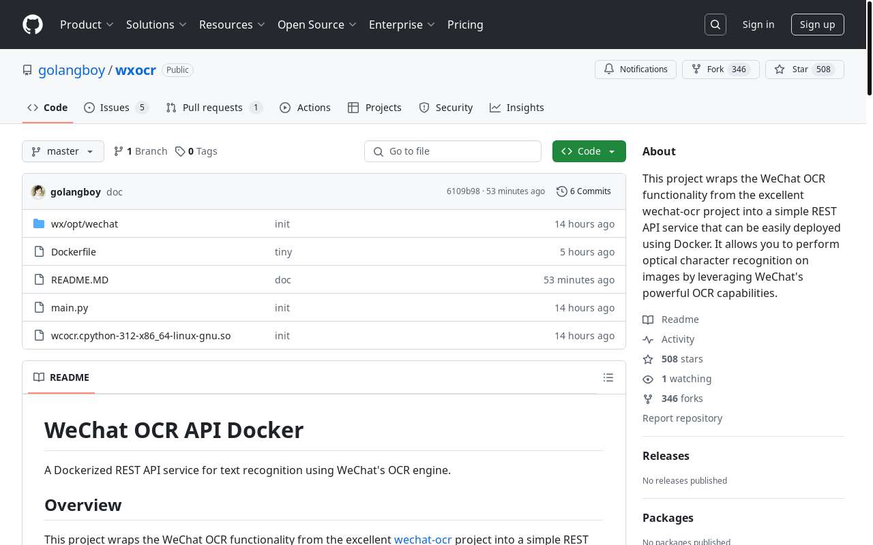The image size is (873, 545).
Task: Open the search icon in the header
Action: 715,25
